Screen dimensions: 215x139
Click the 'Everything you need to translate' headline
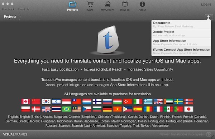[107, 61]
